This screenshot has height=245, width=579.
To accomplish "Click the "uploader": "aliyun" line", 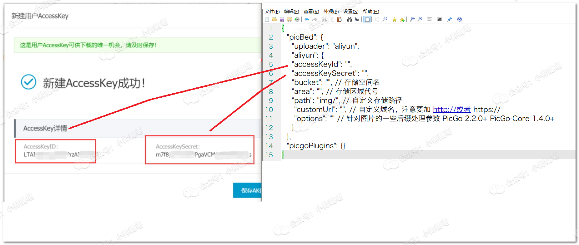I will 325,46.
